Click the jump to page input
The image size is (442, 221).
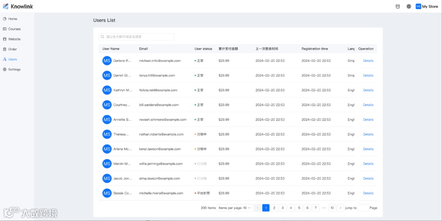tap(363, 208)
